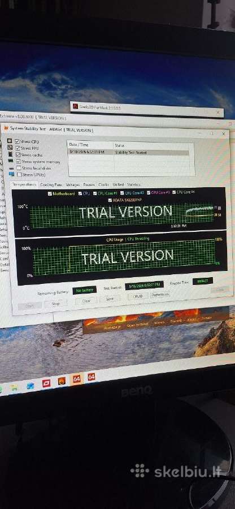Toggle the Motherboard temperature checkbox

coord(50,193)
